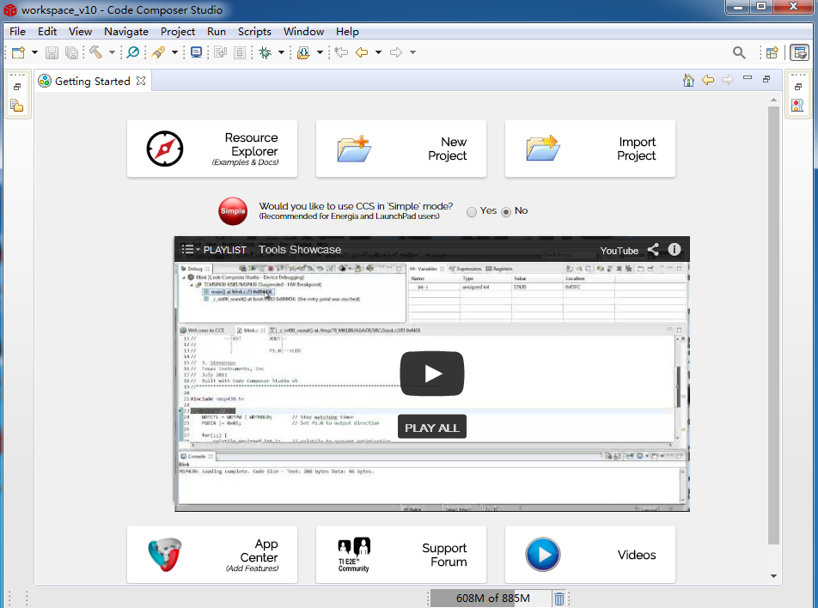
Task: Open the View menu
Action: click(x=81, y=31)
